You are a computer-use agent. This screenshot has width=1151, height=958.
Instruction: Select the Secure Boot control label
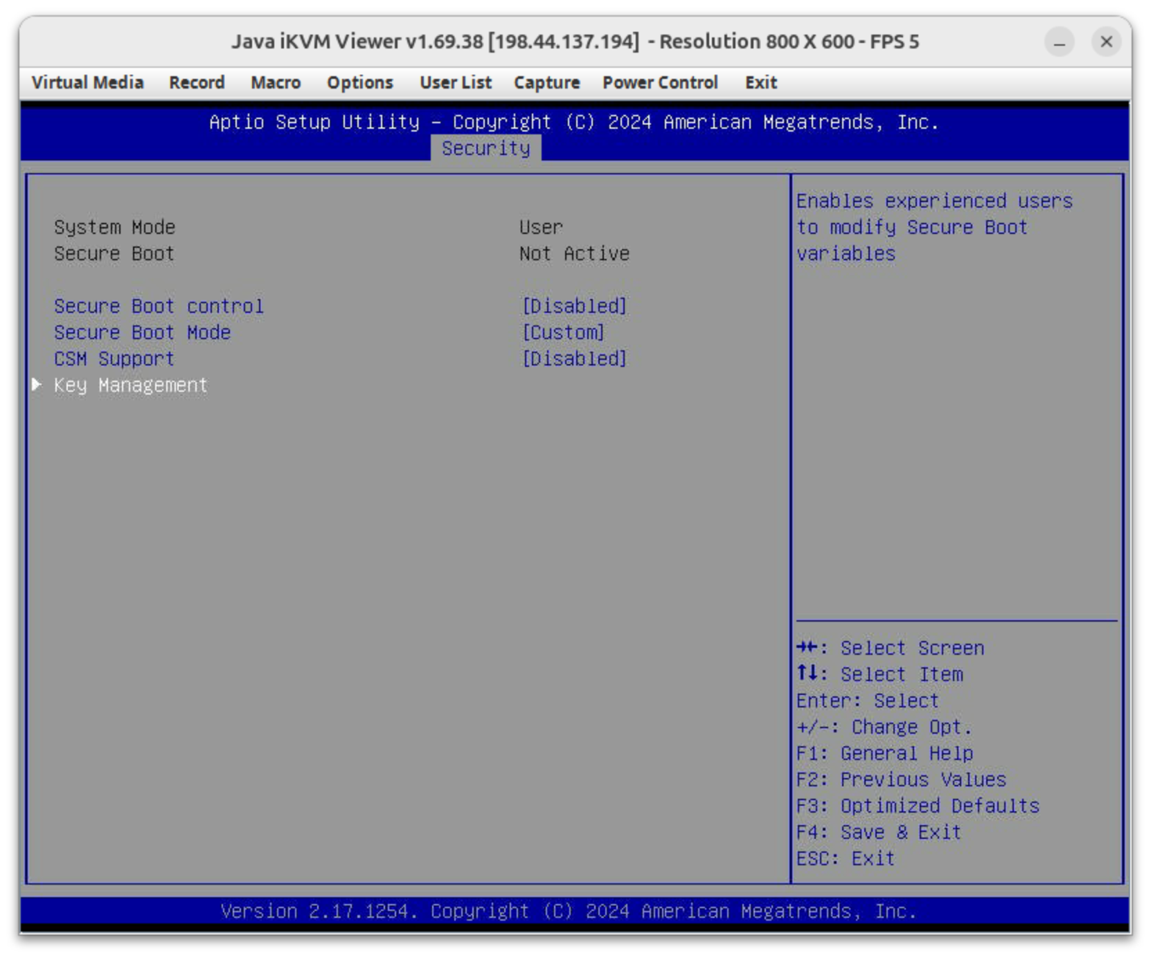coord(159,306)
